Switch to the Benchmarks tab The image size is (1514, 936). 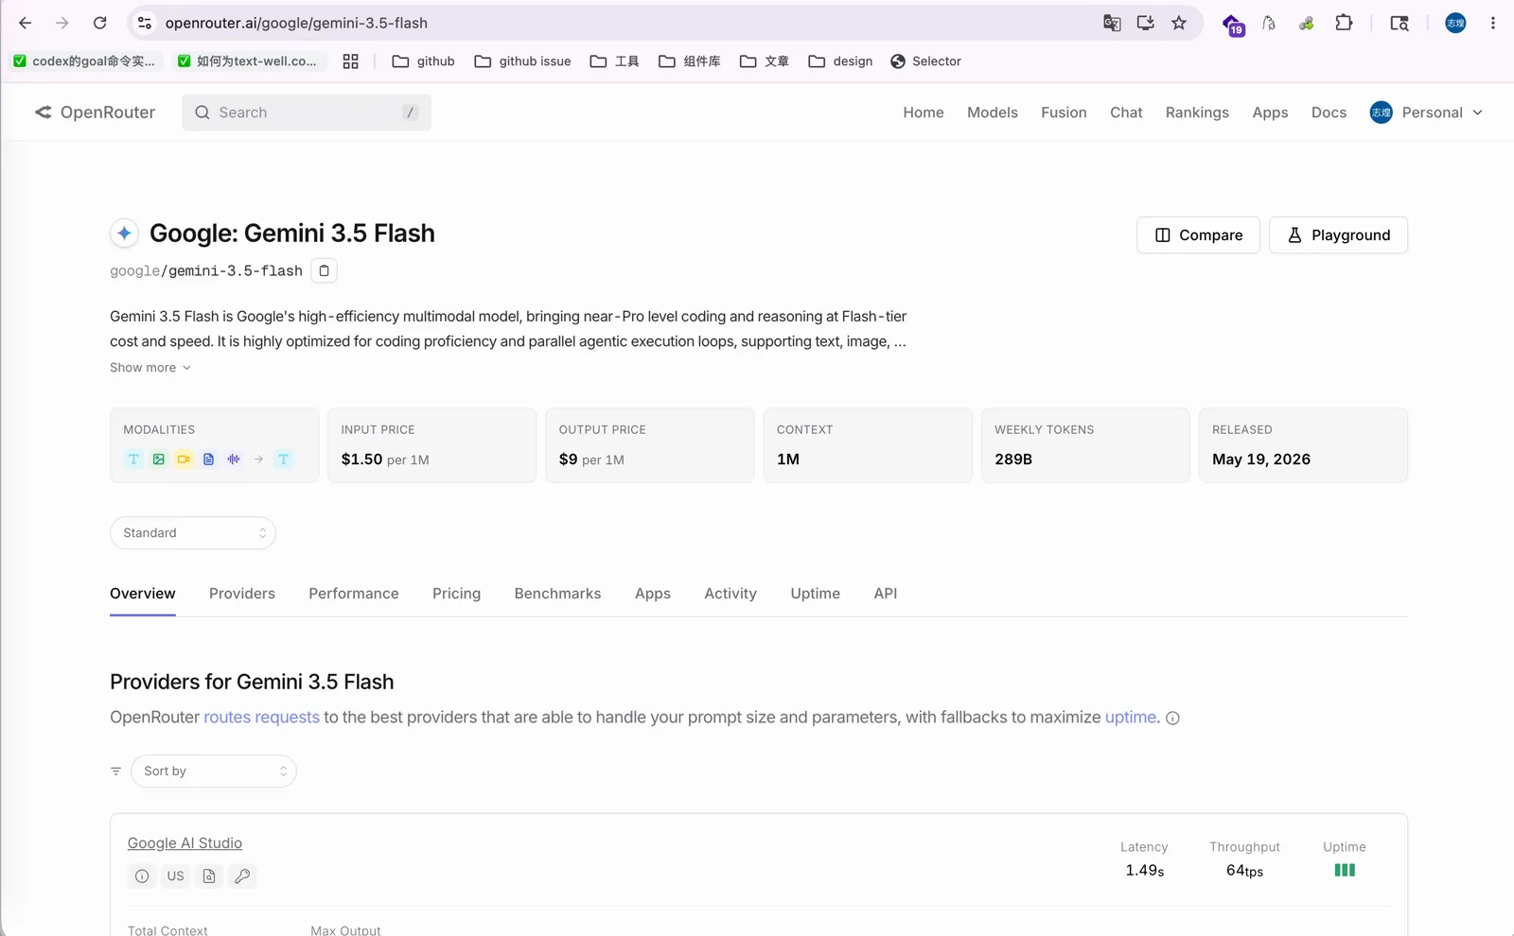point(557,594)
